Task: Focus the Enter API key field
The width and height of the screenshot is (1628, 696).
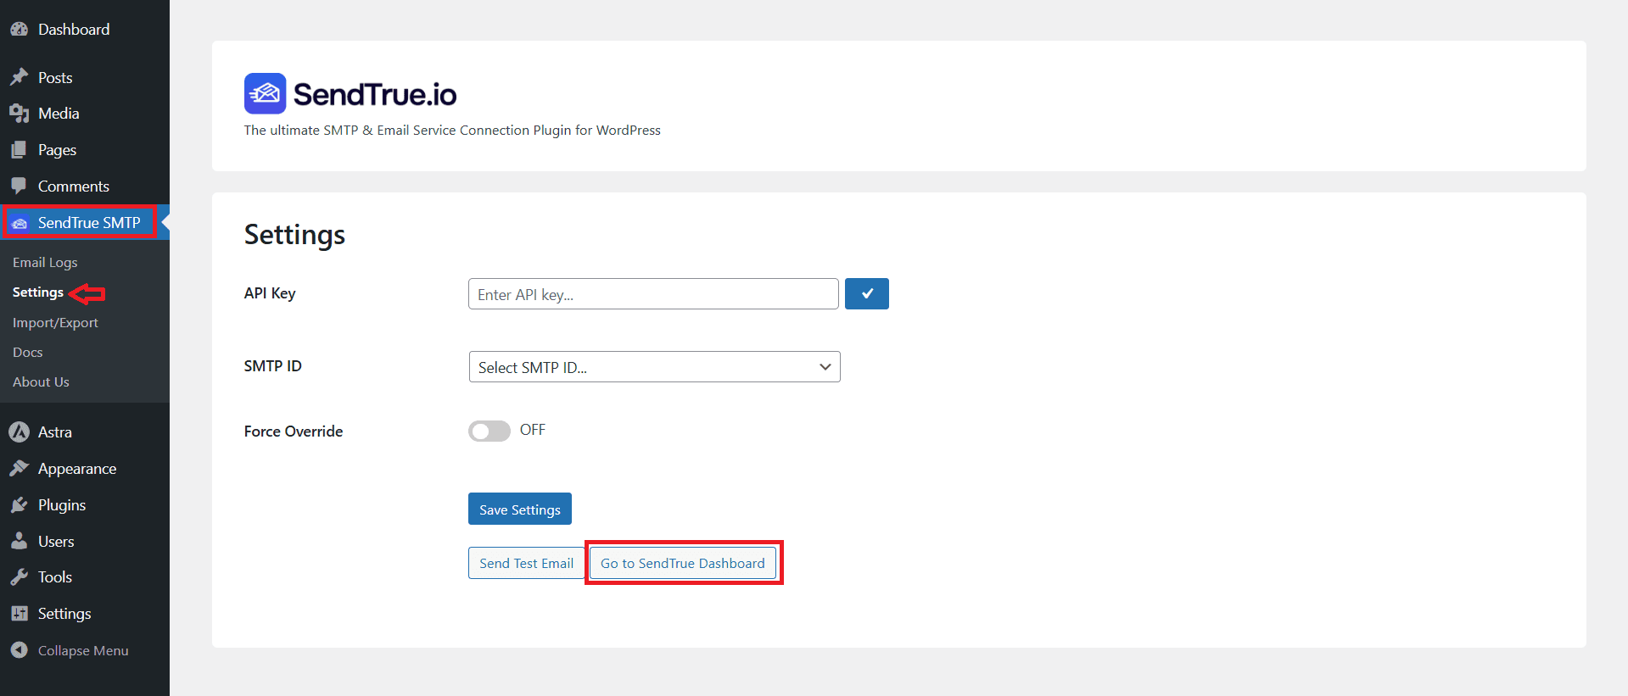Action: tap(653, 293)
